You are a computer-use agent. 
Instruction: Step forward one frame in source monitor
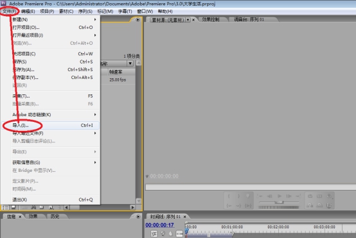(x=289, y=196)
